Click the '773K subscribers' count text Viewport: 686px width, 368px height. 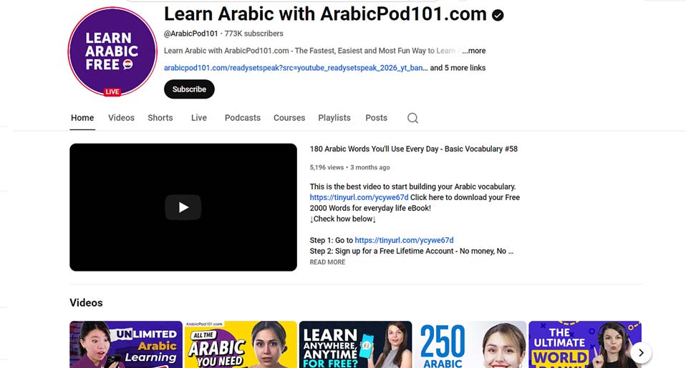(x=253, y=34)
